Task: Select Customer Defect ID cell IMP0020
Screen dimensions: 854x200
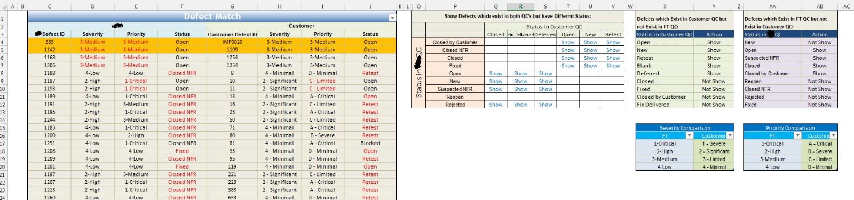Action: [x=232, y=42]
